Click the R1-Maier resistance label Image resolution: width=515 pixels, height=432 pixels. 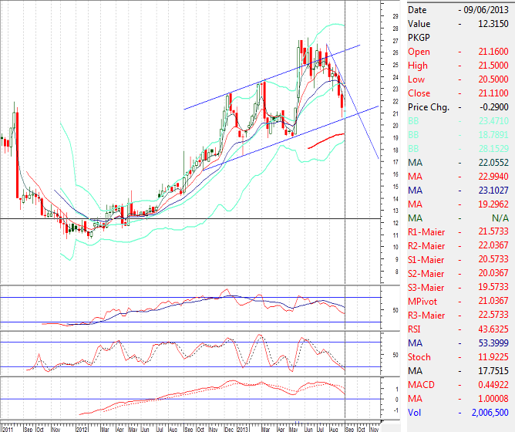426,232
